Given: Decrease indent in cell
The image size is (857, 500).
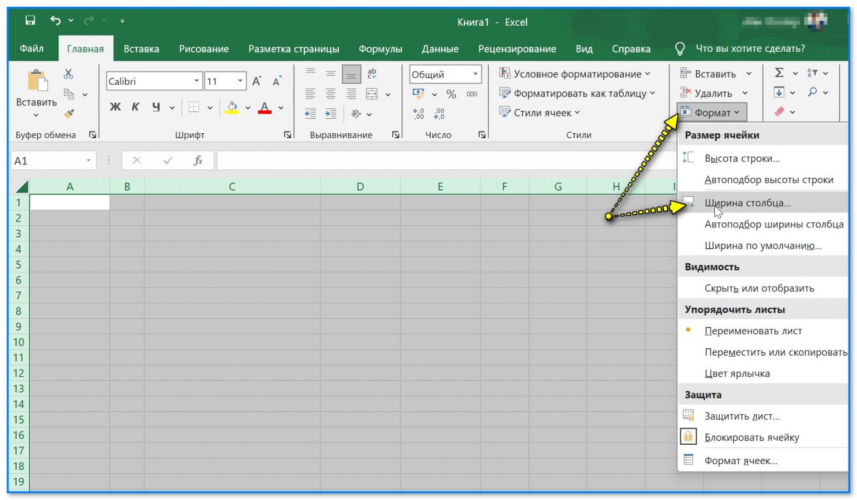Looking at the screenshot, I should point(310,114).
